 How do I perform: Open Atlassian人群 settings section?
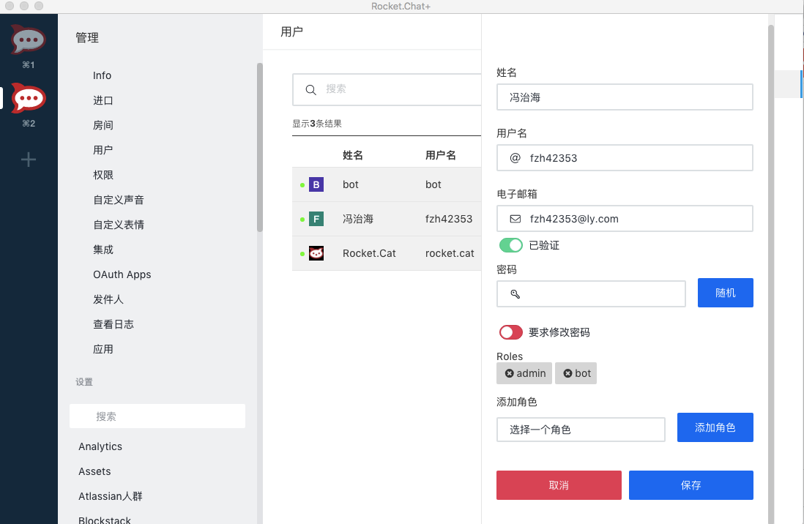tap(111, 496)
